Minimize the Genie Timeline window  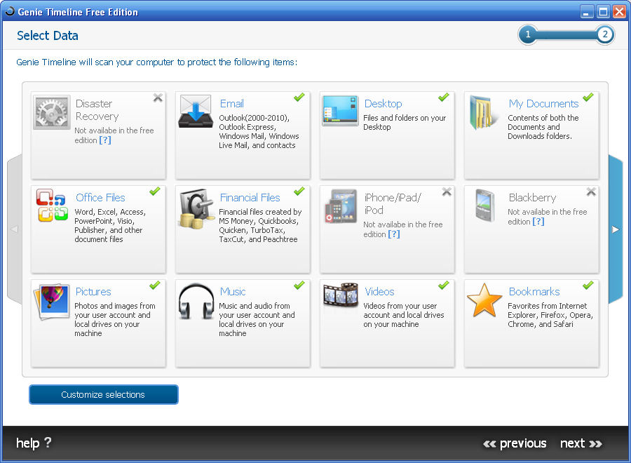pyautogui.click(x=587, y=12)
